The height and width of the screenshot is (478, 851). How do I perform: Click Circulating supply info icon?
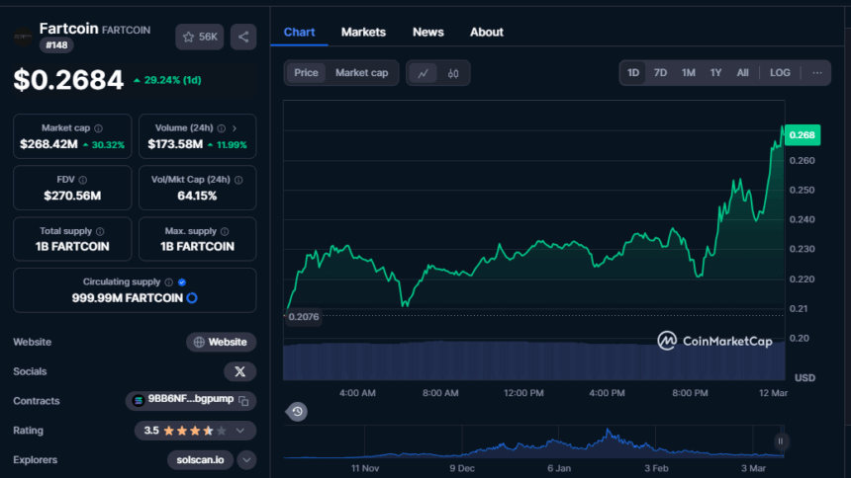169,282
